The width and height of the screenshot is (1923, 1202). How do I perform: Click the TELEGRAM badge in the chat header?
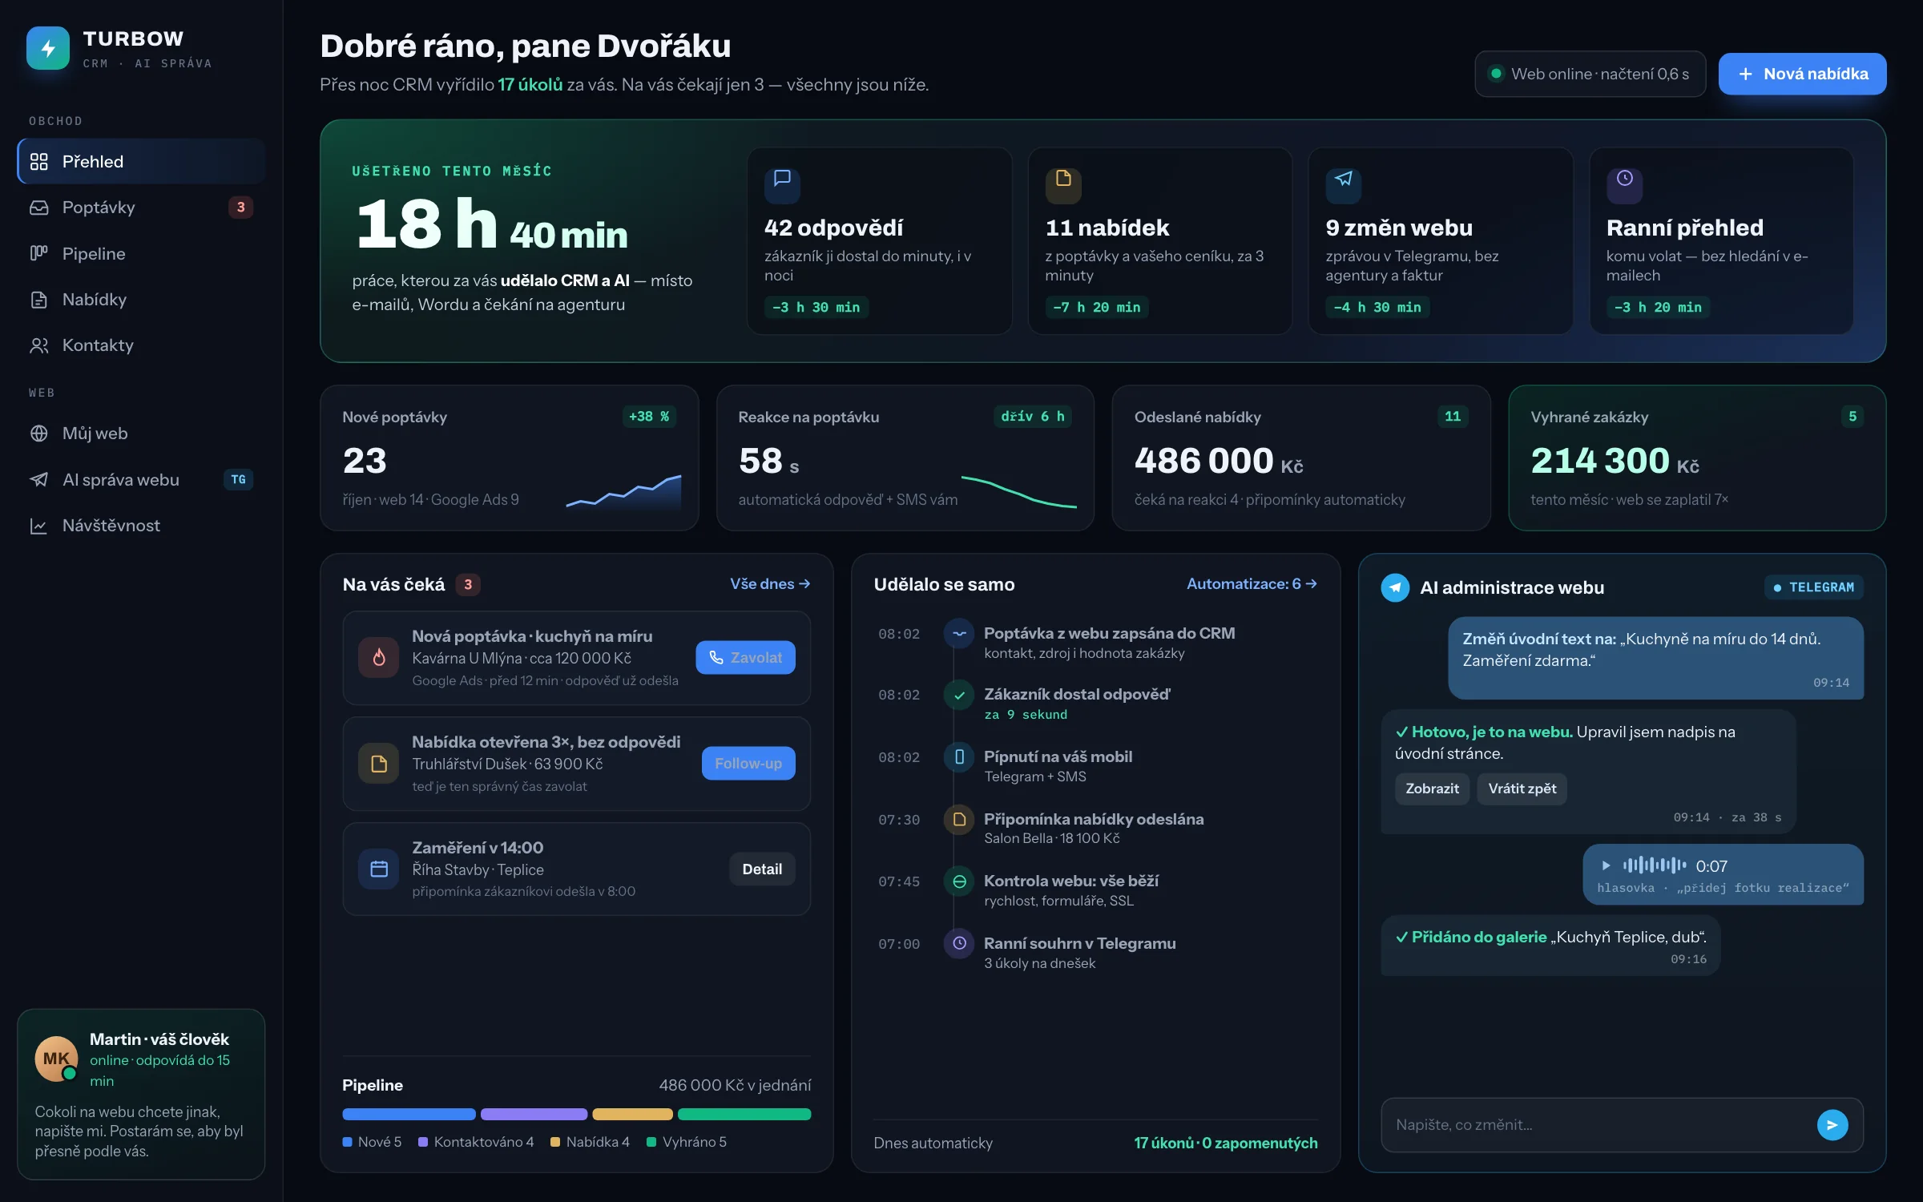click(x=1814, y=587)
